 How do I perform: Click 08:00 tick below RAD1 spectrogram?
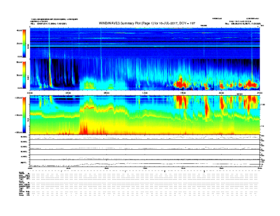(x=106, y=93)
